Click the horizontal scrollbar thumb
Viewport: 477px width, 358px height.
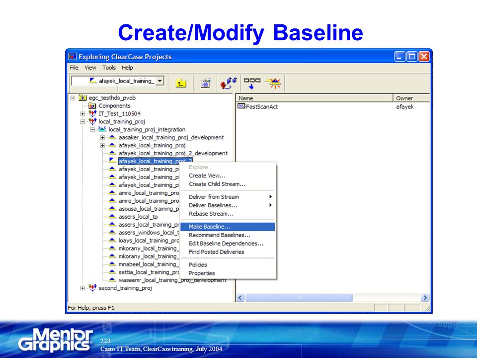pyautogui.click(x=299, y=297)
